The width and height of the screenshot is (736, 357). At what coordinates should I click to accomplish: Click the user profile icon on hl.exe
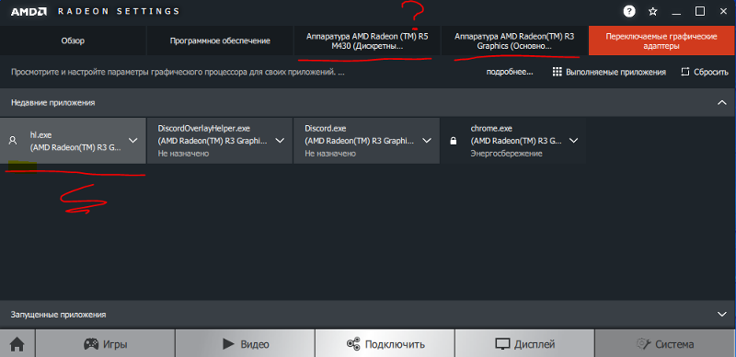[13, 141]
